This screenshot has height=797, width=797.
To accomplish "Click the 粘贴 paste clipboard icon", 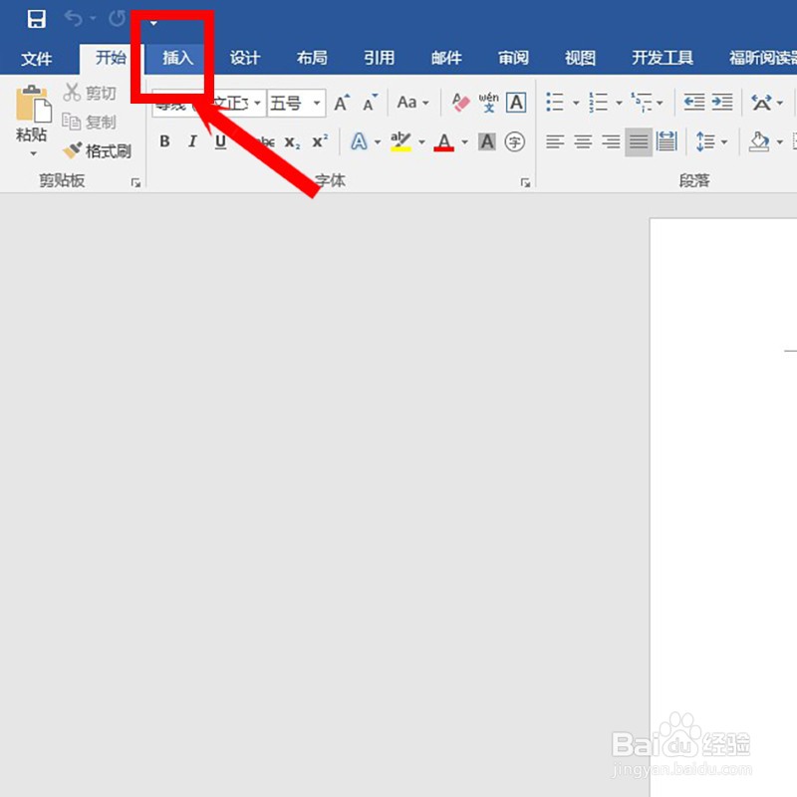I will pyautogui.click(x=33, y=104).
